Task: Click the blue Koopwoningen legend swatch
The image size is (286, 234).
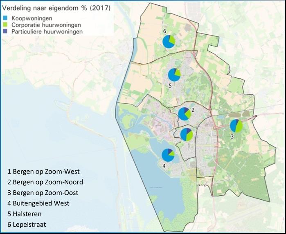Action: [6, 18]
